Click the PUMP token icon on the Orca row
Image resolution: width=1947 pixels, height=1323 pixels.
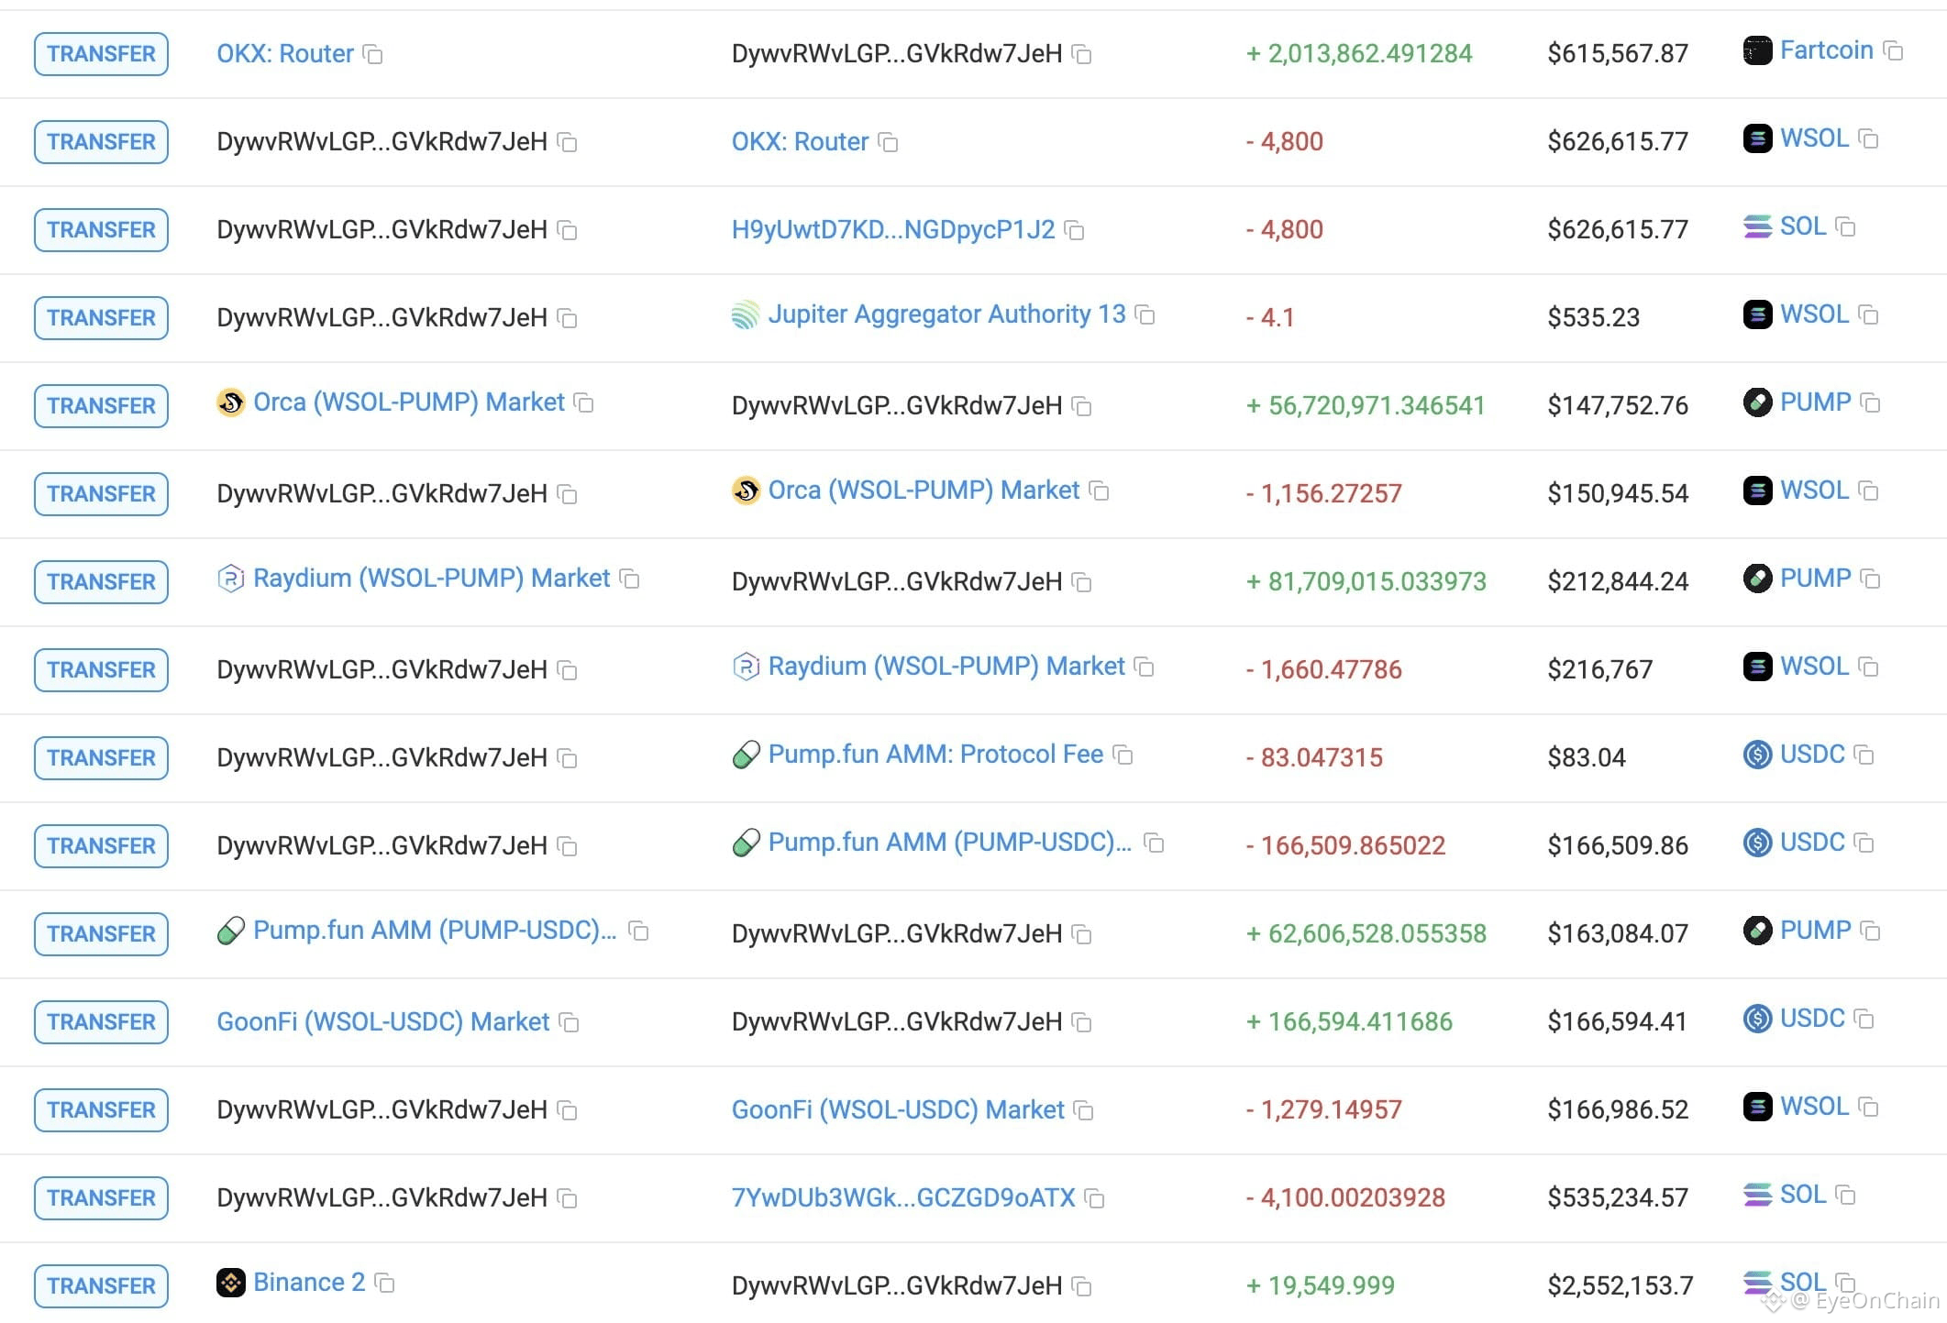1757,402
